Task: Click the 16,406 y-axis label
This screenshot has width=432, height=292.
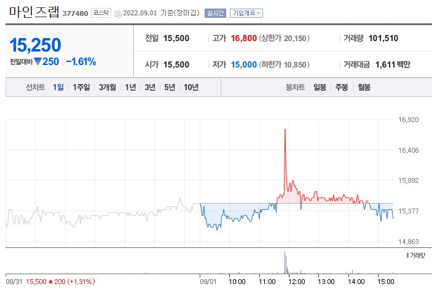Action: 408,150
